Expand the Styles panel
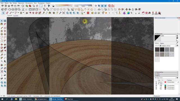The image size is (180, 101). [166, 74]
